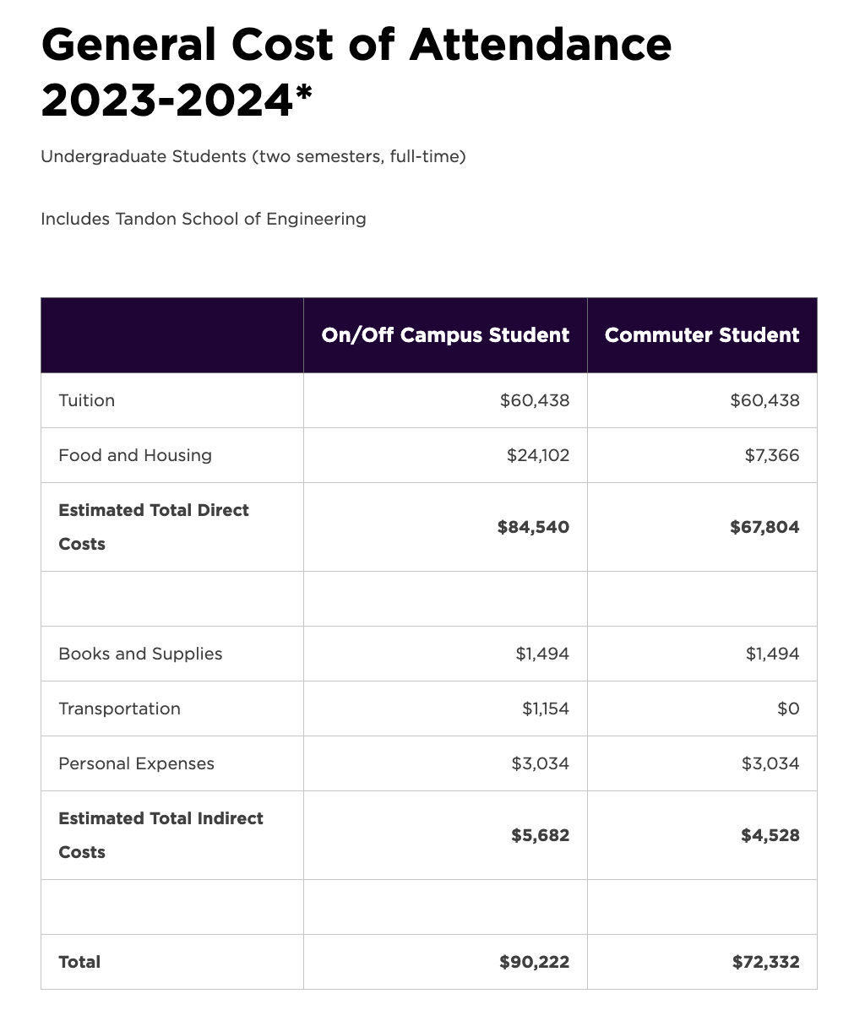Click the Estimated Total Indirect Costs label
The width and height of the screenshot is (865, 1010).
160,834
